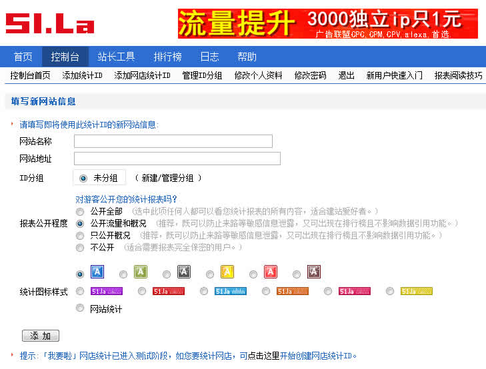Open the 新建/管理分组 link
Screen dimensions: 486x369
167,179
